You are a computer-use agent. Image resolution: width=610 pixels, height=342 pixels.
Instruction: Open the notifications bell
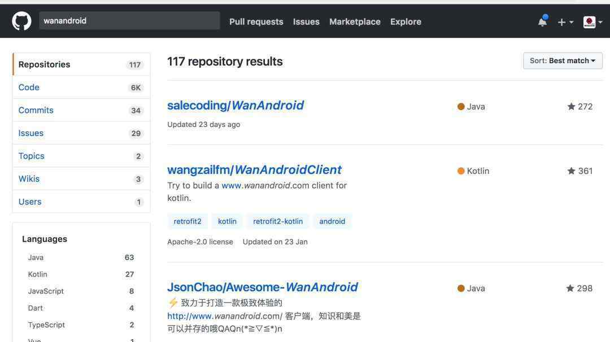[x=543, y=21]
